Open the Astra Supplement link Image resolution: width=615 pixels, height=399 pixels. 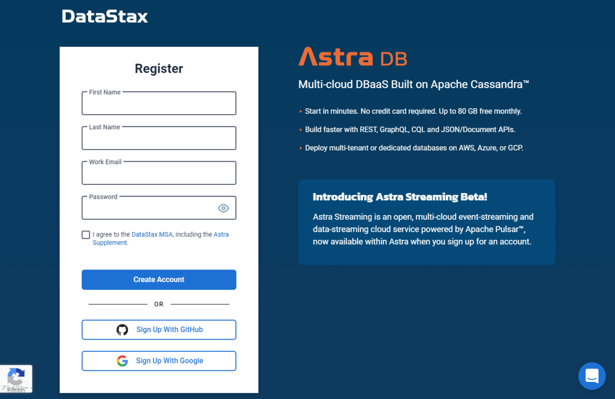coord(160,239)
